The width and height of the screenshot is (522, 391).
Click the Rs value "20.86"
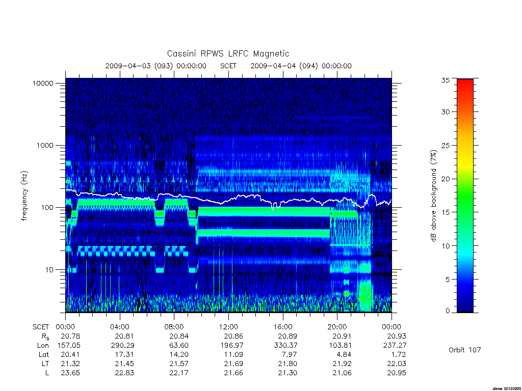tap(233, 336)
